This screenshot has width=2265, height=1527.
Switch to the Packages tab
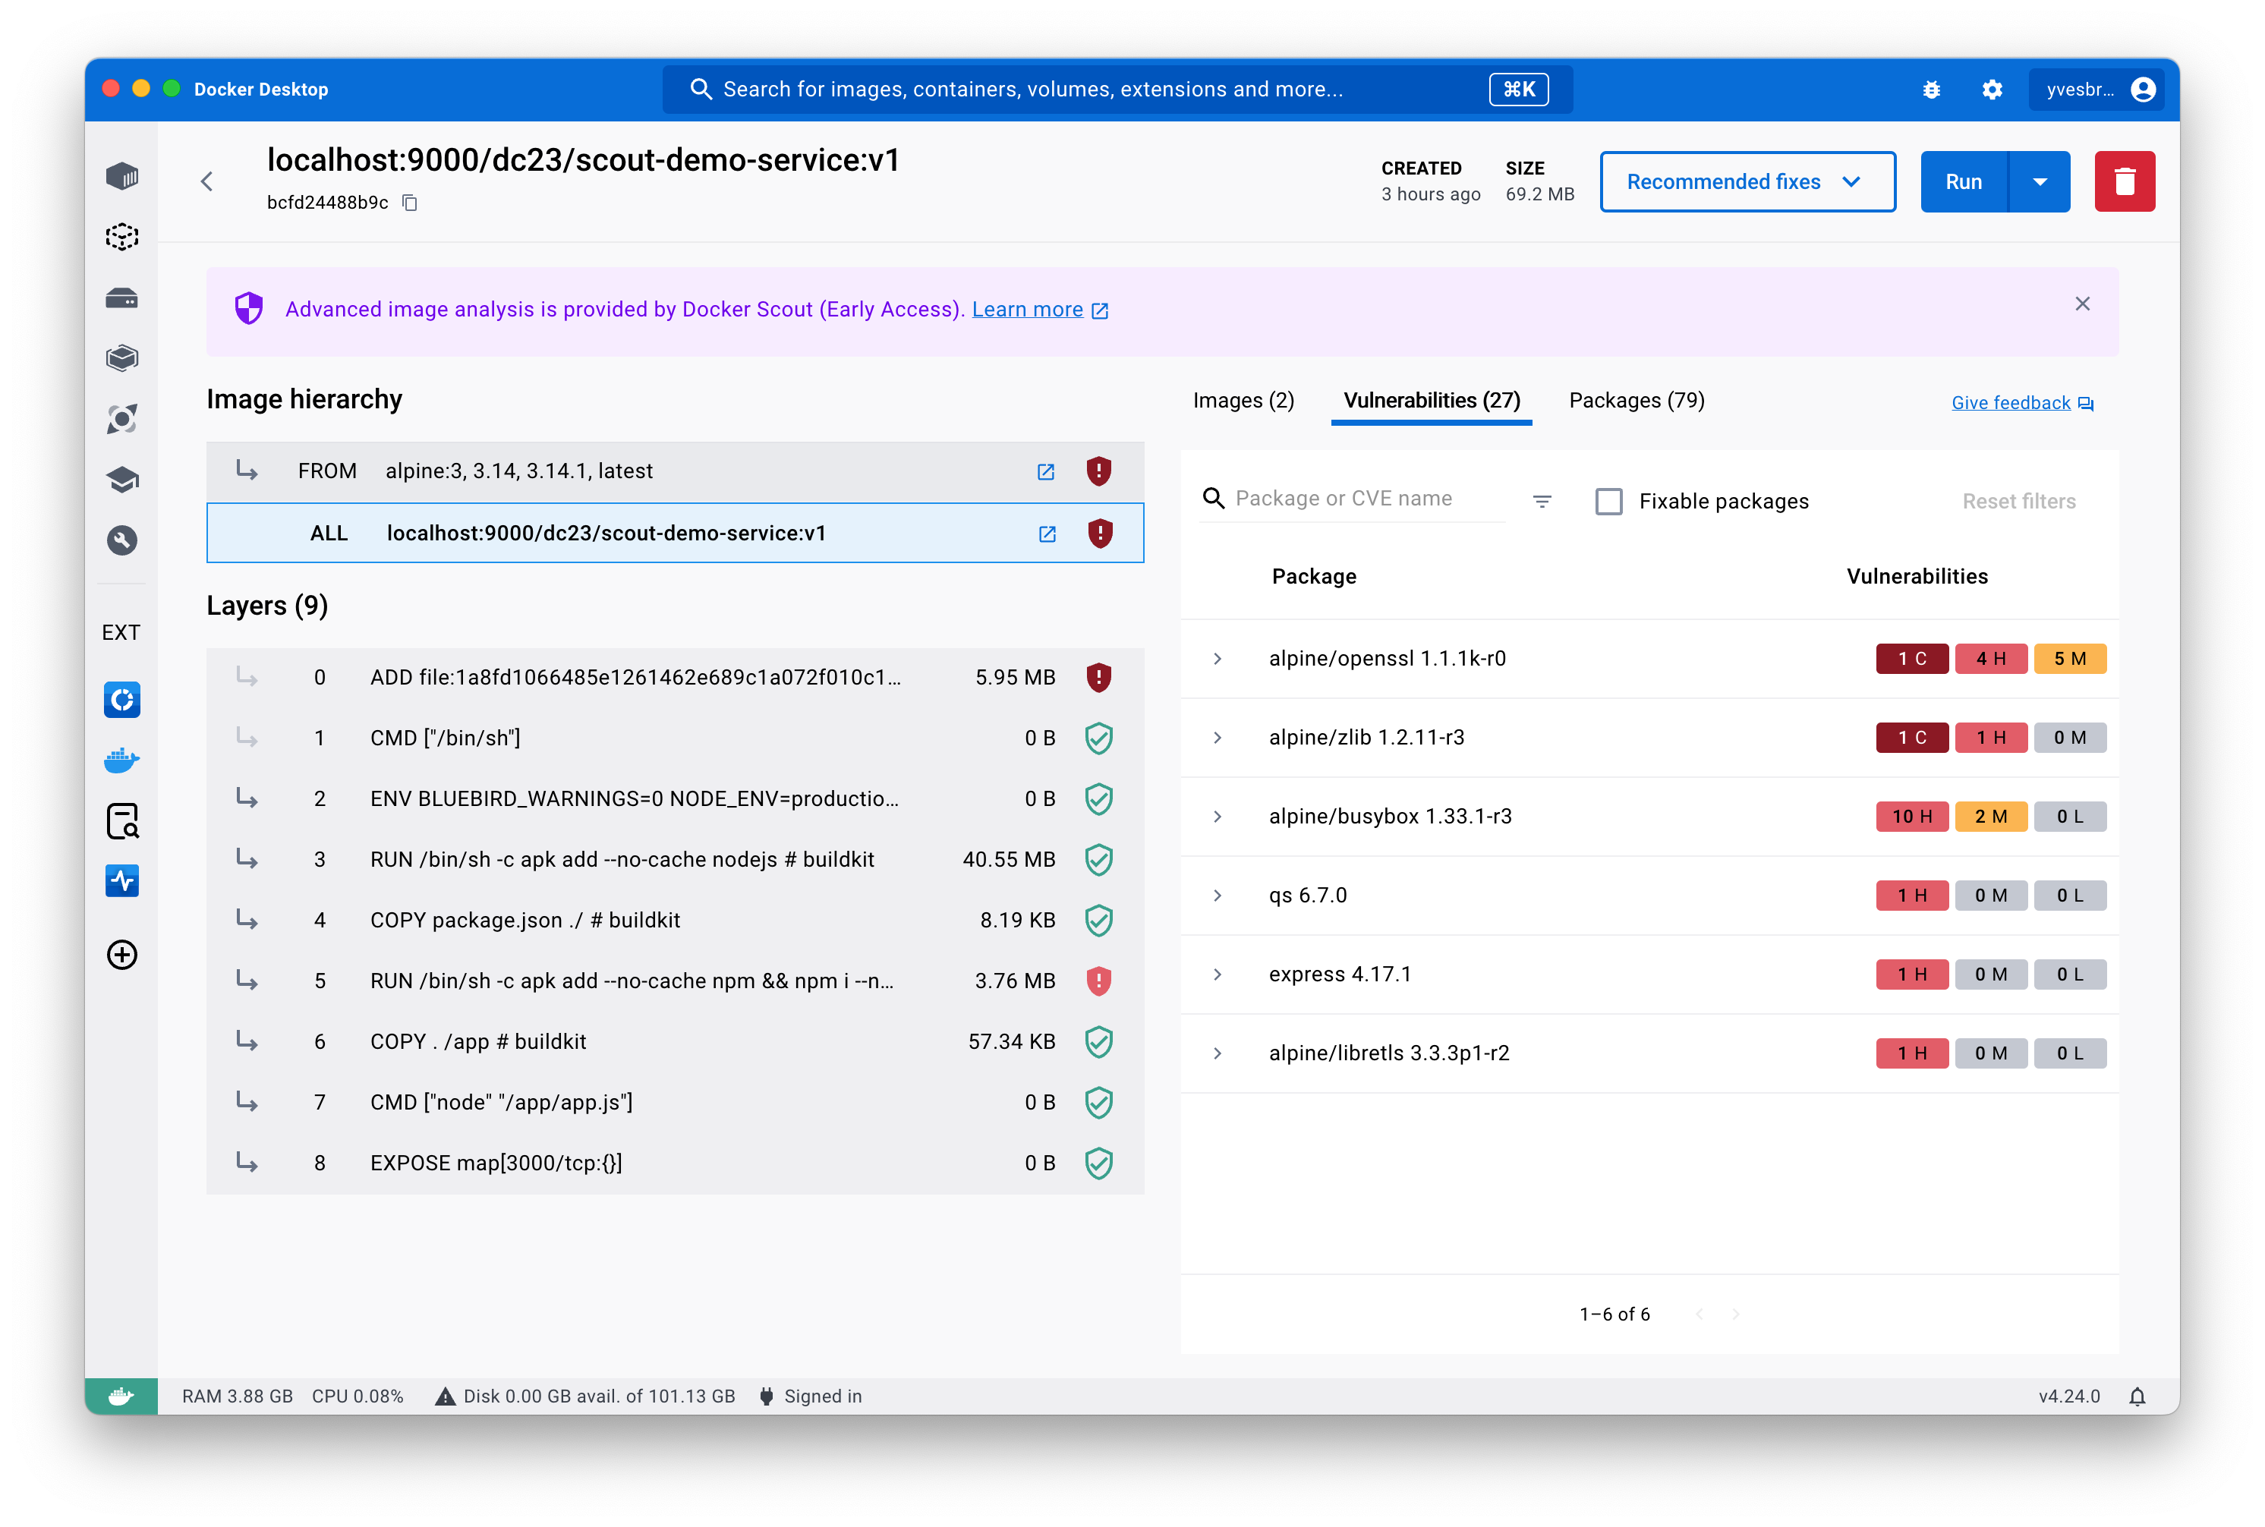1634,401
